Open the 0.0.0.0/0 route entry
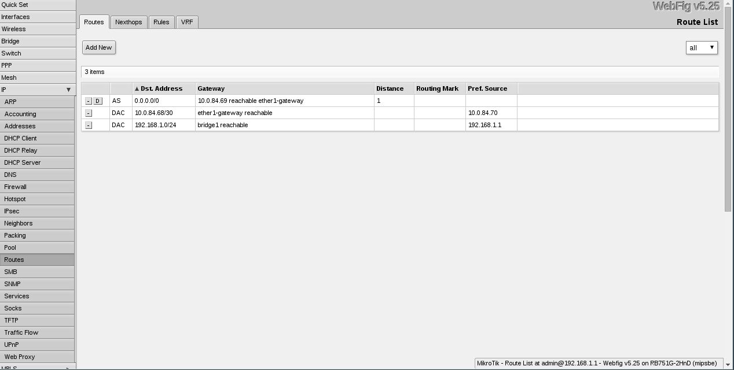 click(146, 101)
